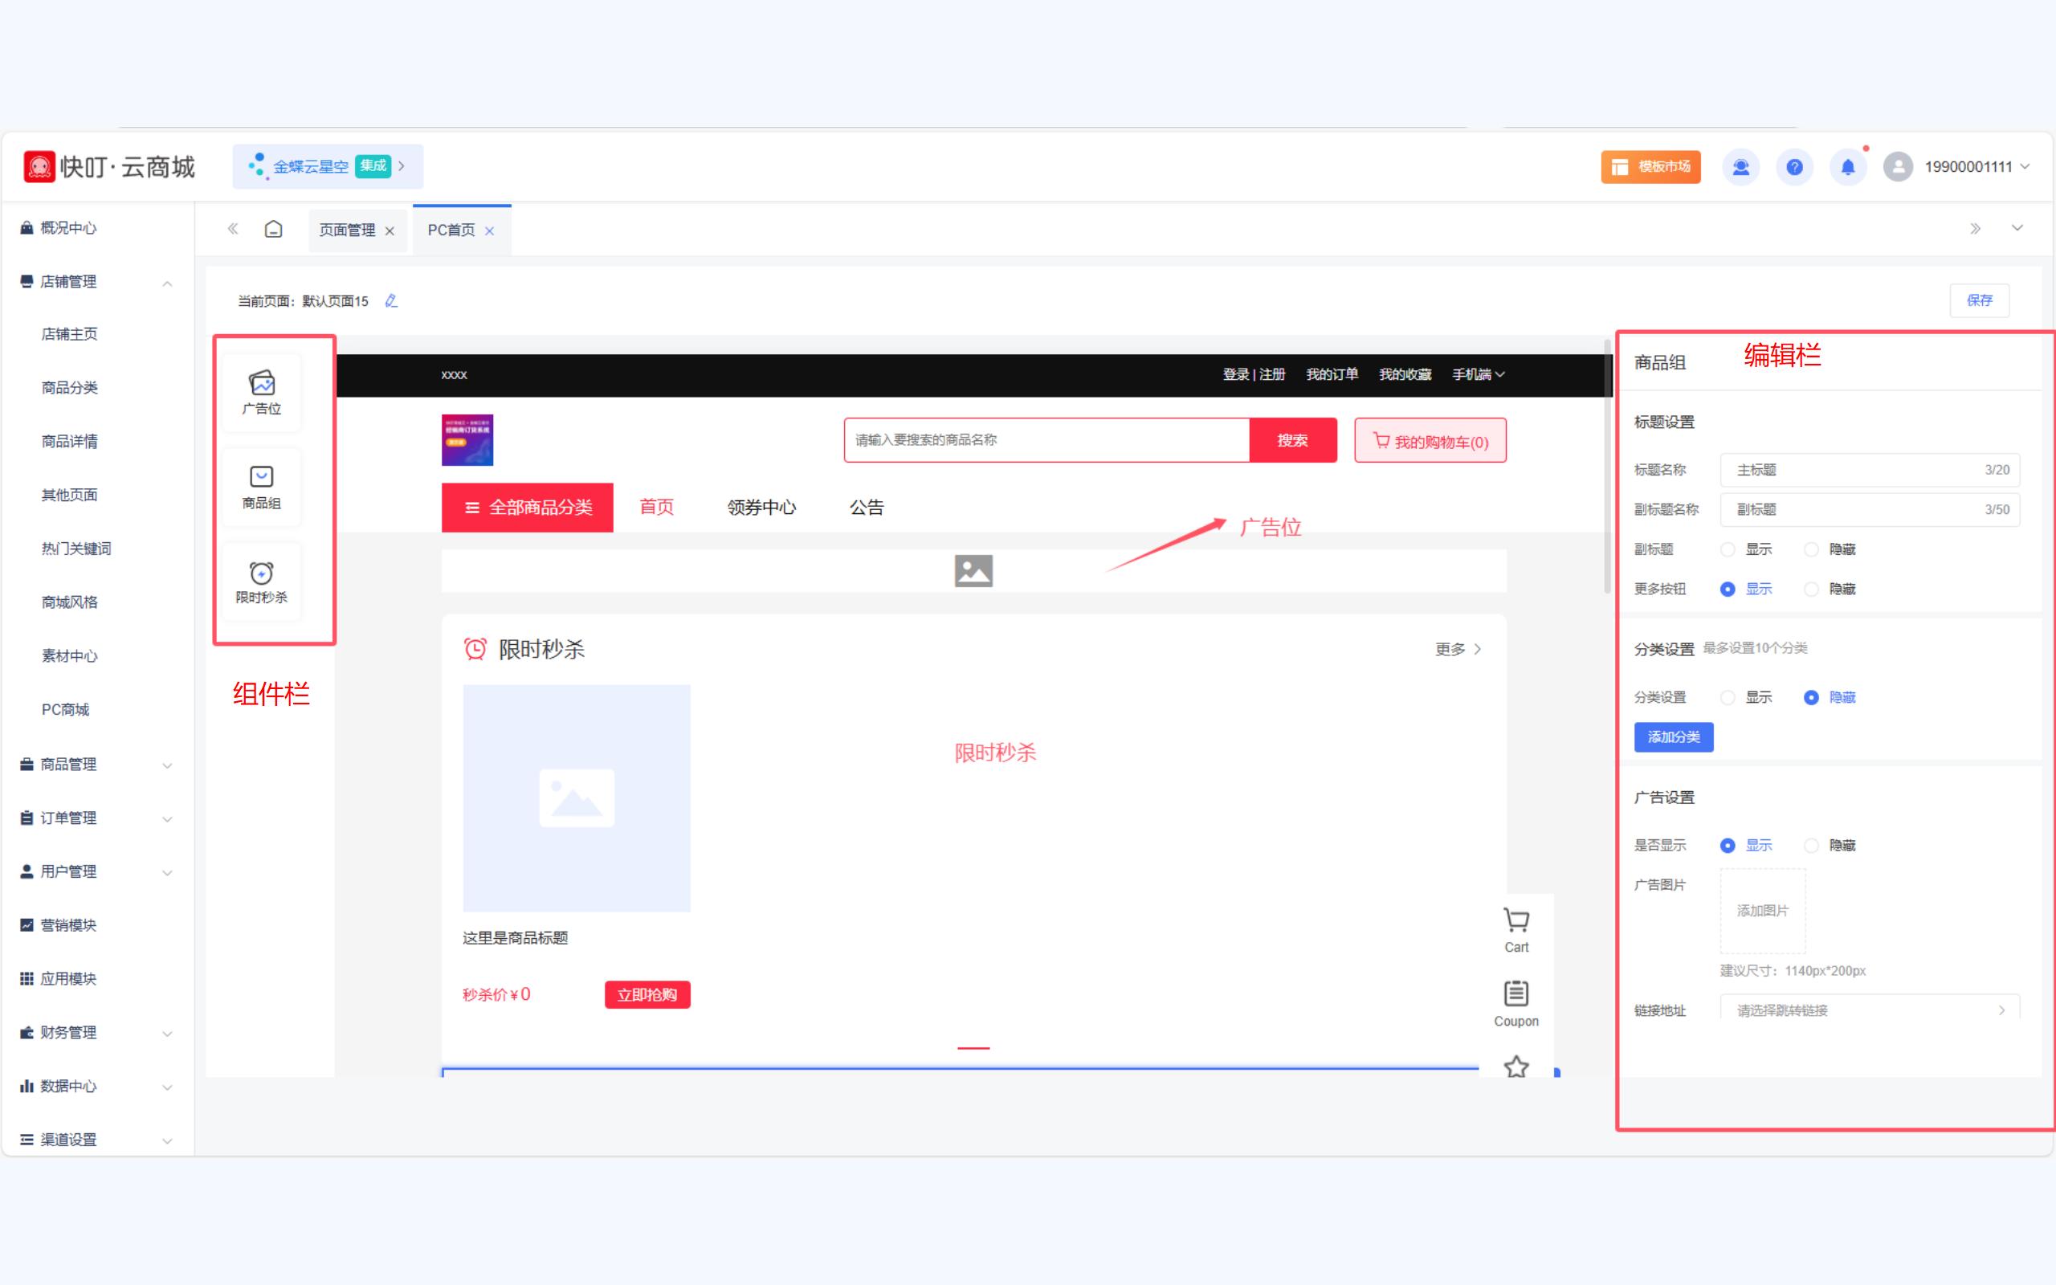Open 应用模块 in the sidebar
Screen dimensions: 2056x1285
(x=68, y=978)
